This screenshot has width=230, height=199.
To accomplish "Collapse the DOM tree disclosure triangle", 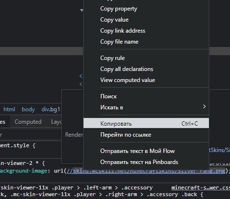I will pyautogui.click(x=82, y=10).
